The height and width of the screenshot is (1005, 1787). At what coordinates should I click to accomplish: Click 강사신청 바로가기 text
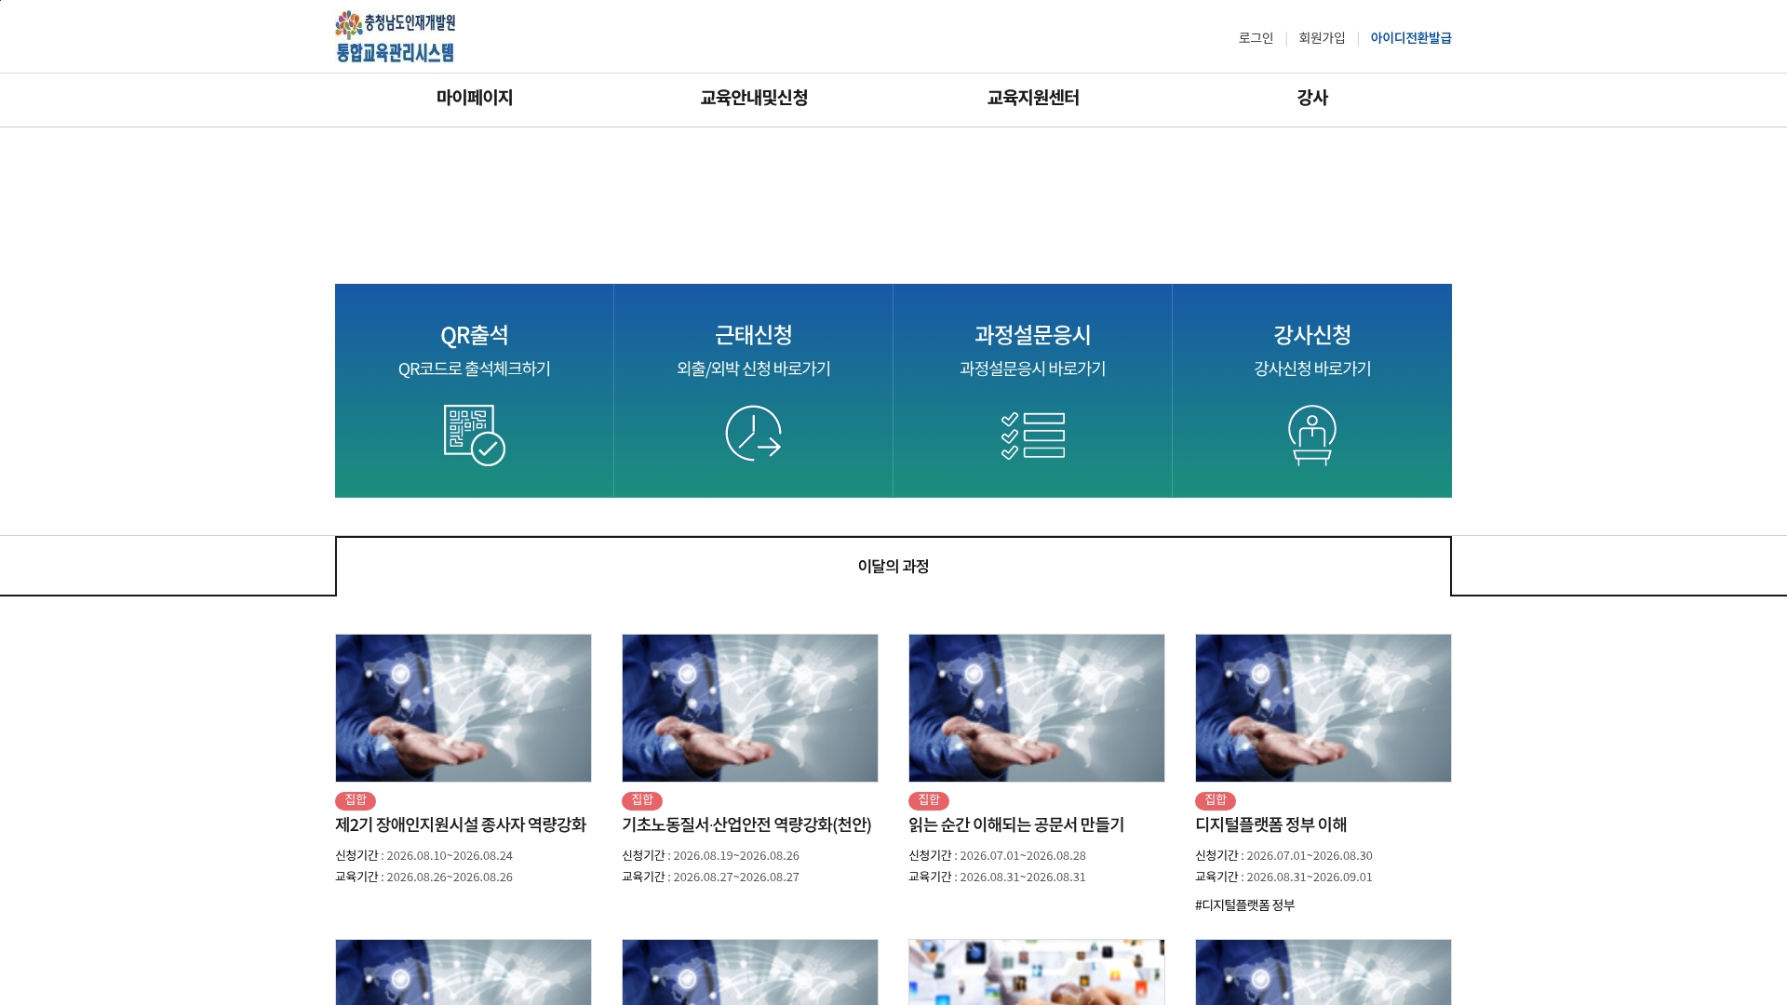pyautogui.click(x=1312, y=368)
